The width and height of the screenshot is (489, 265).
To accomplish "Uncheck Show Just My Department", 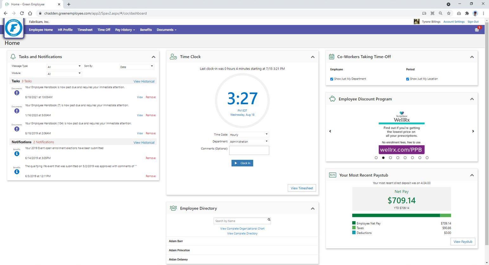I will [332, 79].
